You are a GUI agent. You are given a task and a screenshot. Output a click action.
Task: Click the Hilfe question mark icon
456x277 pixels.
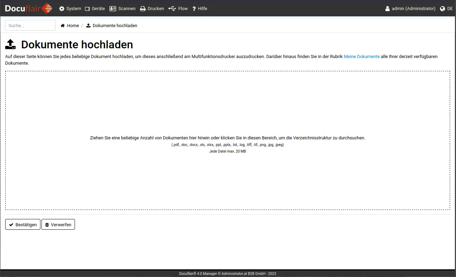(x=194, y=9)
